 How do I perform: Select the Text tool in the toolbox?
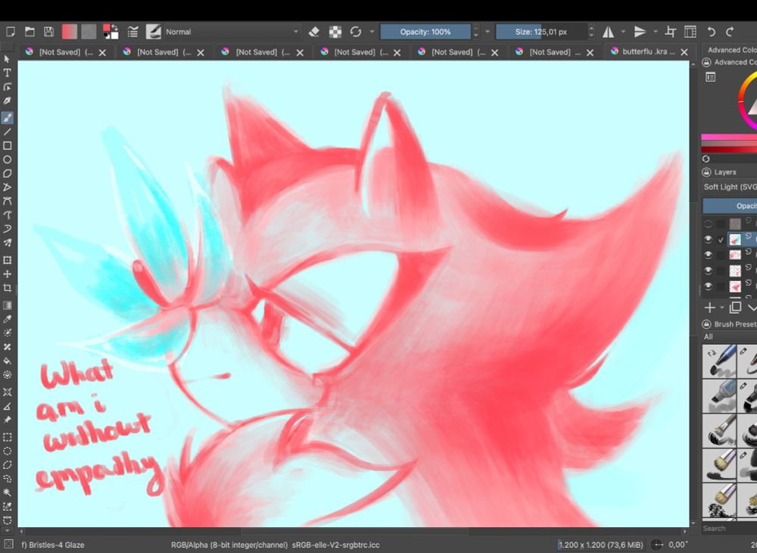8,73
